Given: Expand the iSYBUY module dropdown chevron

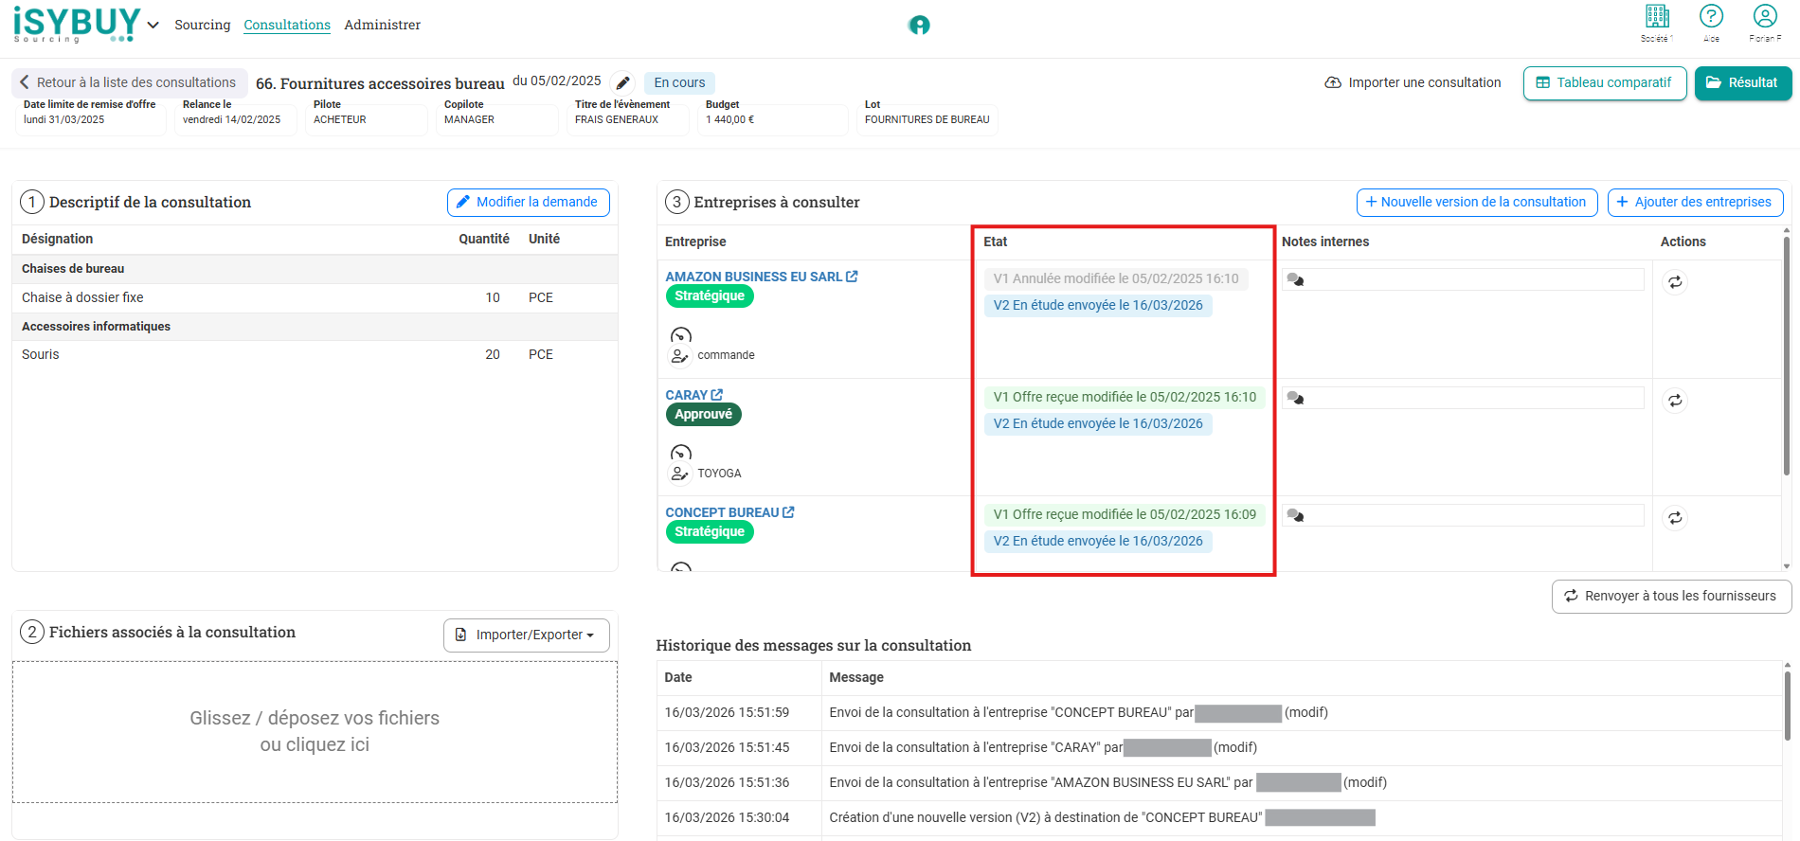Looking at the screenshot, I should point(153,25).
